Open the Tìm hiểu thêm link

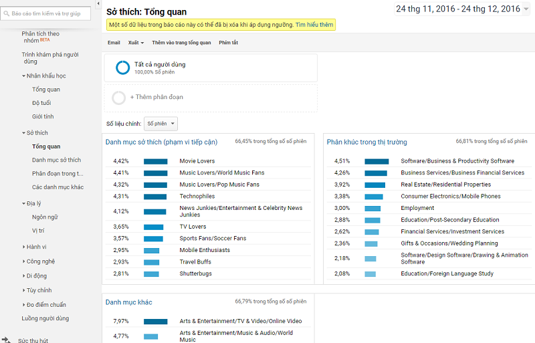(314, 25)
